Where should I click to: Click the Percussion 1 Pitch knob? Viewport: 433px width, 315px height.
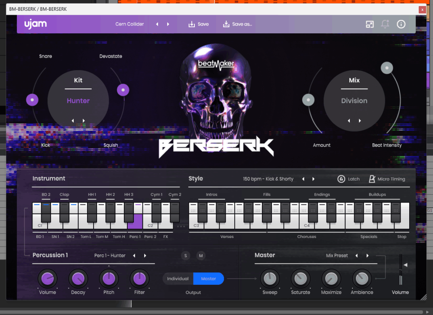pyautogui.click(x=109, y=279)
